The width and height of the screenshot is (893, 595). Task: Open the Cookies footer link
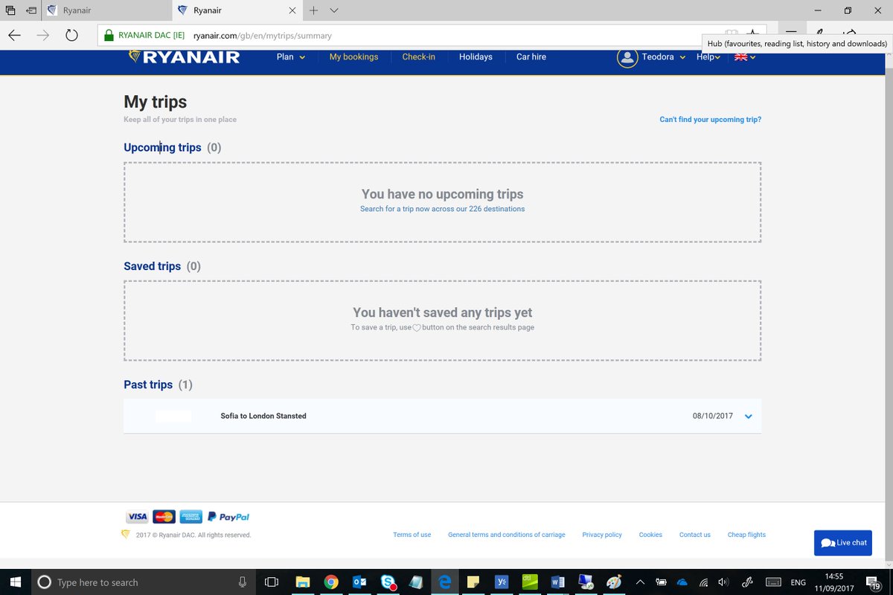coord(650,535)
